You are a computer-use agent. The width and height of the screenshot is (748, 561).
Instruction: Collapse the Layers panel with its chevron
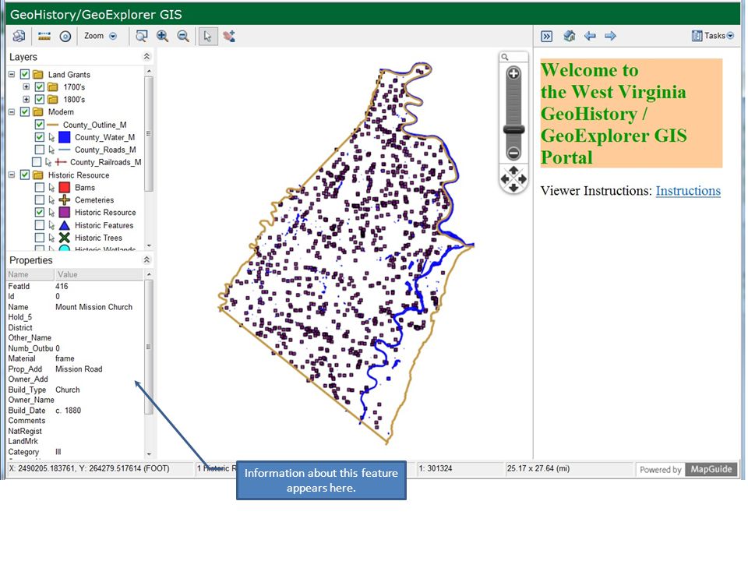(146, 57)
